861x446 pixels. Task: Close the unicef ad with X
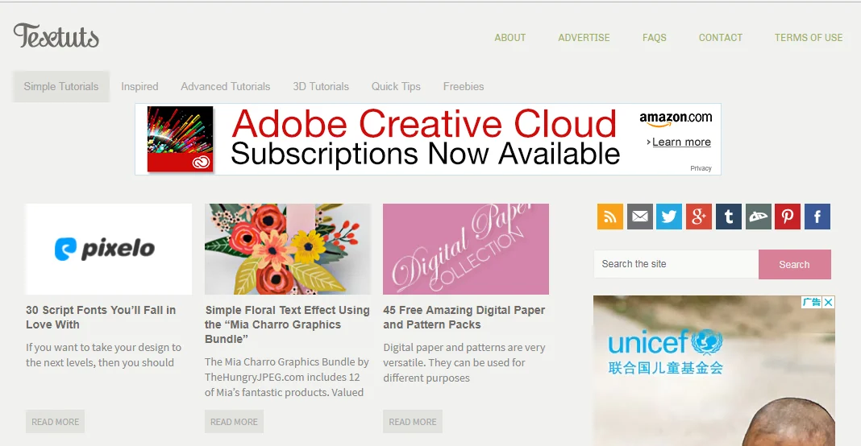(829, 302)
